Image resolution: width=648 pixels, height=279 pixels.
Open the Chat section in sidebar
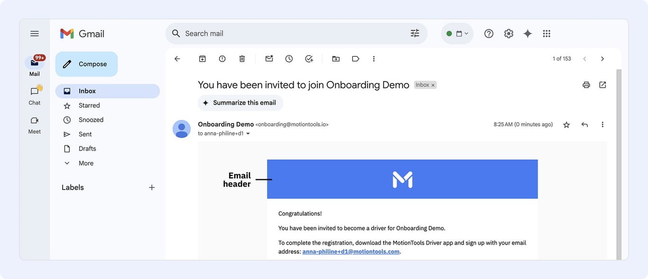pyautogui.click(x=35, y=95)
